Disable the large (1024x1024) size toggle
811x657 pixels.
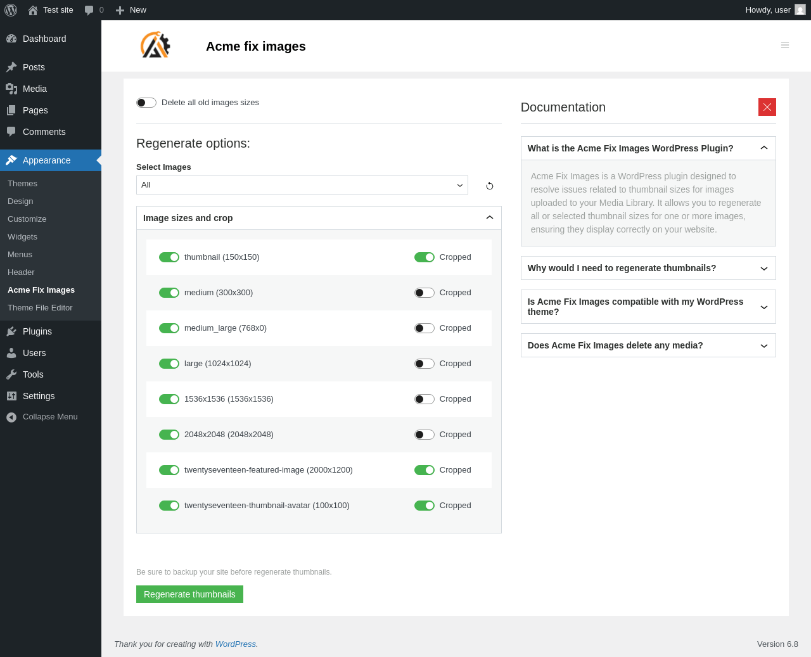(x=169, y=364)
